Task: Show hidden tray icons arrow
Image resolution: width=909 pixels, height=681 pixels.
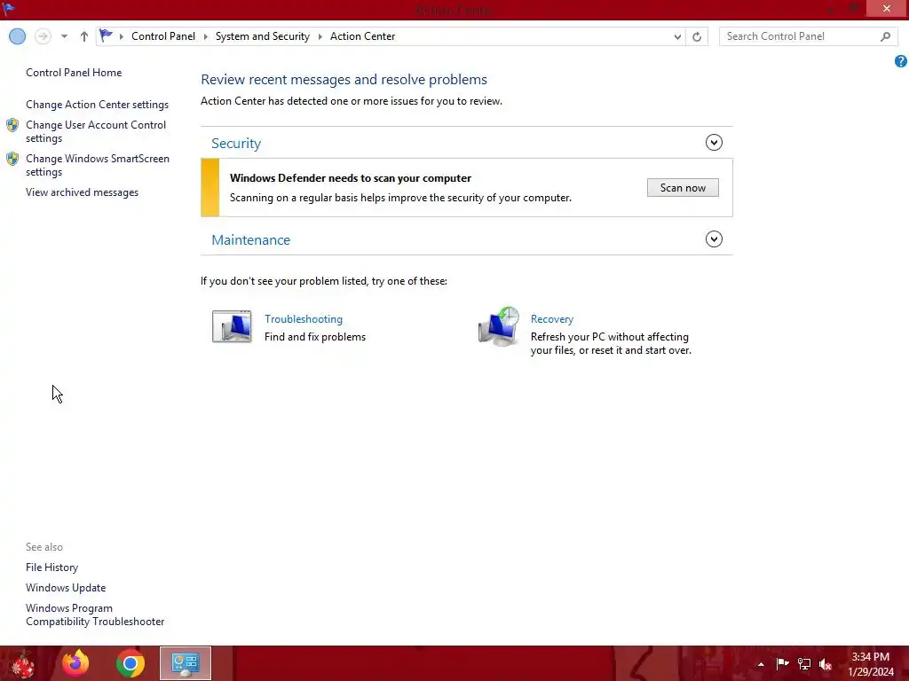Action: pyautogui.click(x=761, y=664)
